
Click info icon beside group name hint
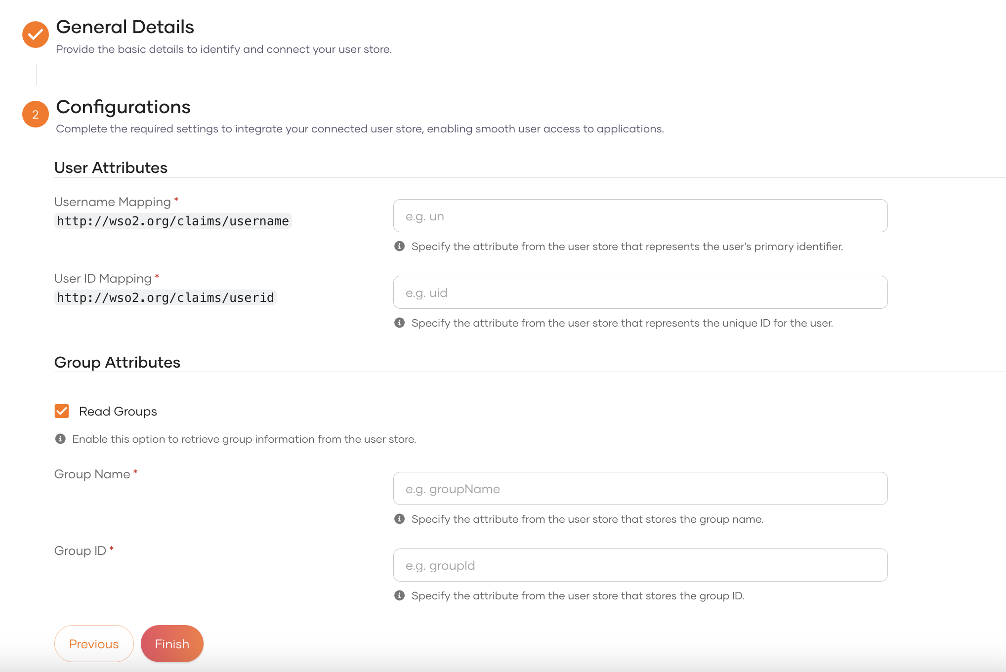[x=400, y=519]
